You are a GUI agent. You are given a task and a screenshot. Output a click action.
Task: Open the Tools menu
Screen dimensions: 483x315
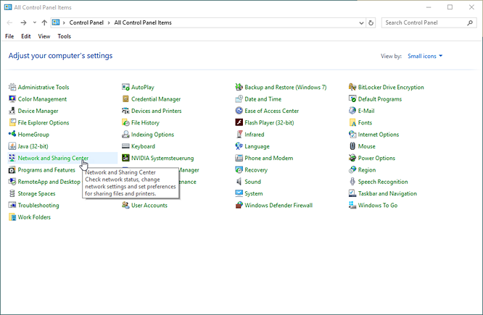(64, 36)
